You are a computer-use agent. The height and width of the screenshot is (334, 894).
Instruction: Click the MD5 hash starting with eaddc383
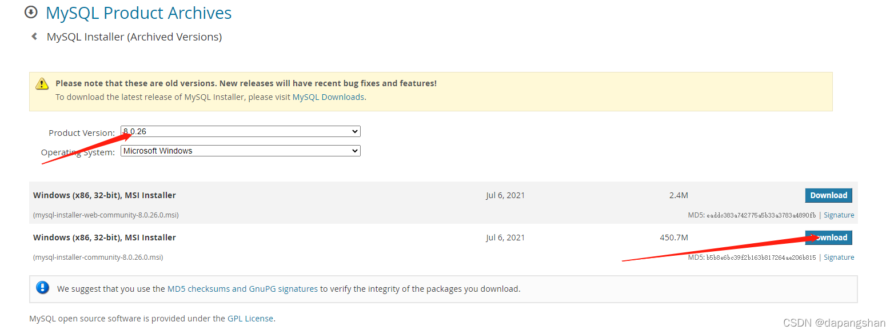(x=761, y=215)
